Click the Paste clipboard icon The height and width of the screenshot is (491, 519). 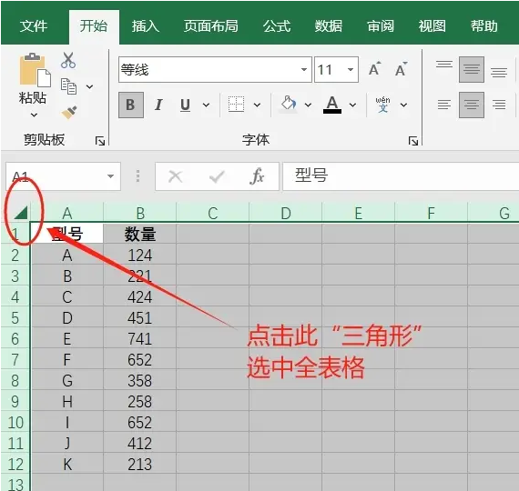(35, 70)
